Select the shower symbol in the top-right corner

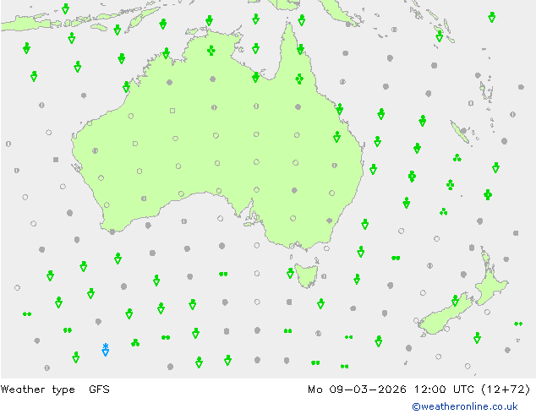coord(491,17)
